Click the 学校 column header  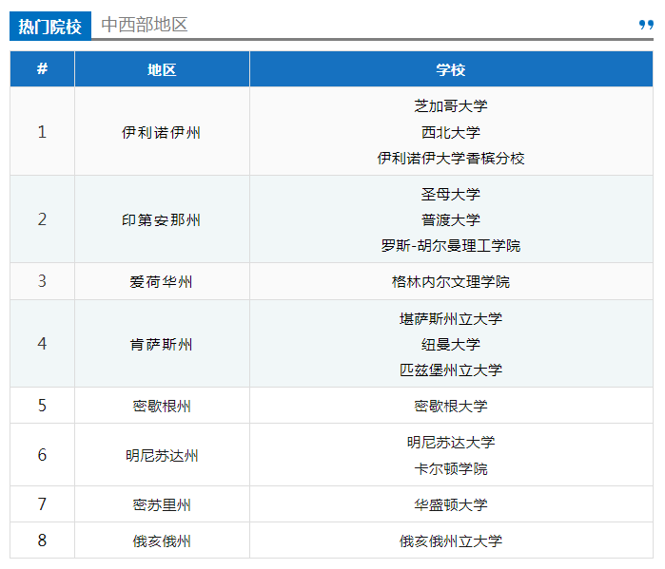pos(451,69)
